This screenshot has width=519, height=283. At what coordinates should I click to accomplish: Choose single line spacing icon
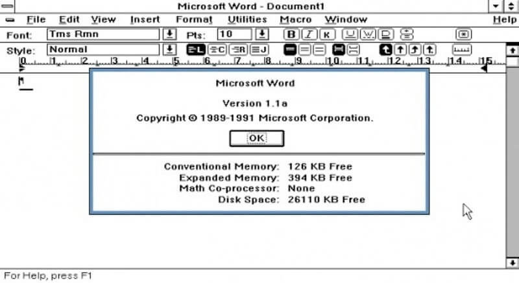tap(290, 50)
